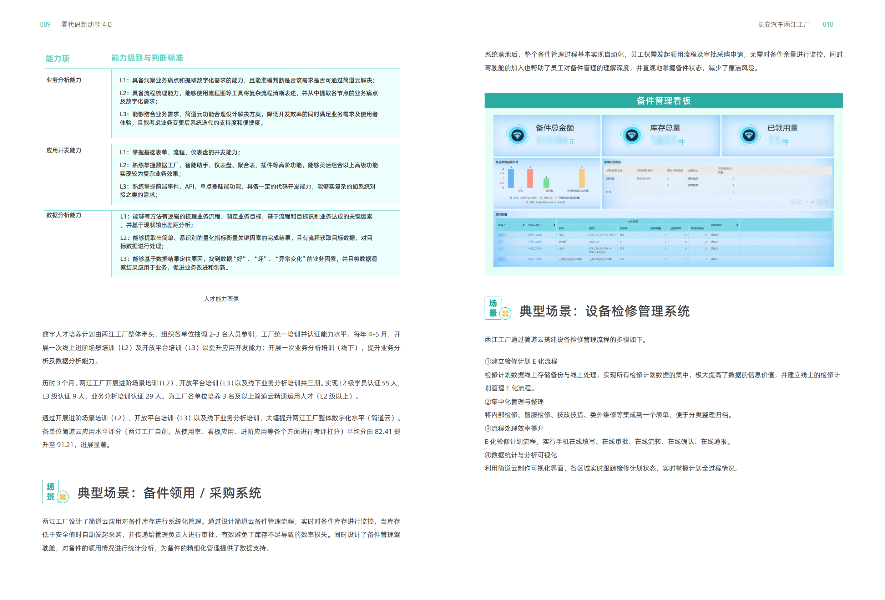Toggle sorting on the 领用人 column
This screenshot has height=600, width=885.
tap(524, 225)
